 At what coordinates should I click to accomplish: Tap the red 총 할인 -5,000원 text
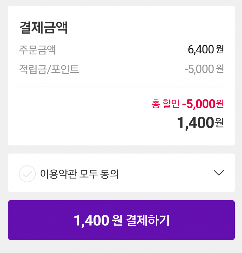pyautogui.click(x=188, y=104)
